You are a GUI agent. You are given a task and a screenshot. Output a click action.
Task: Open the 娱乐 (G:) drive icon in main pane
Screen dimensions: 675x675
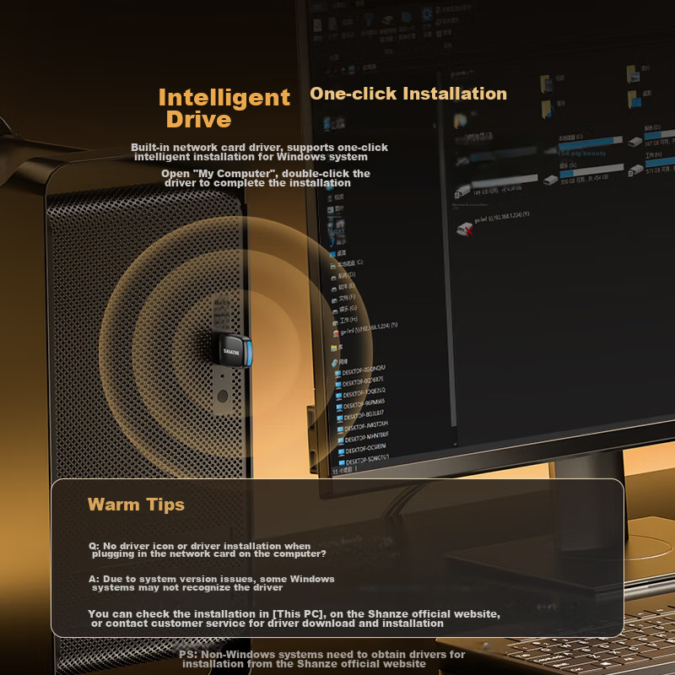coord(550,179)
